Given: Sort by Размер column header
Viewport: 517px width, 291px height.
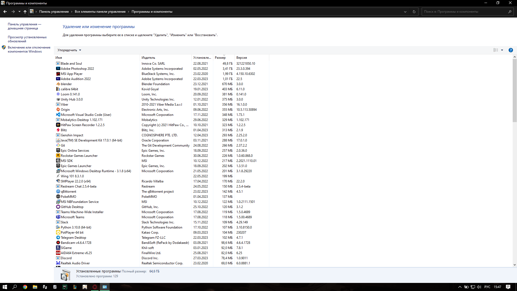Looking at the screenshot, I should 224,58.
